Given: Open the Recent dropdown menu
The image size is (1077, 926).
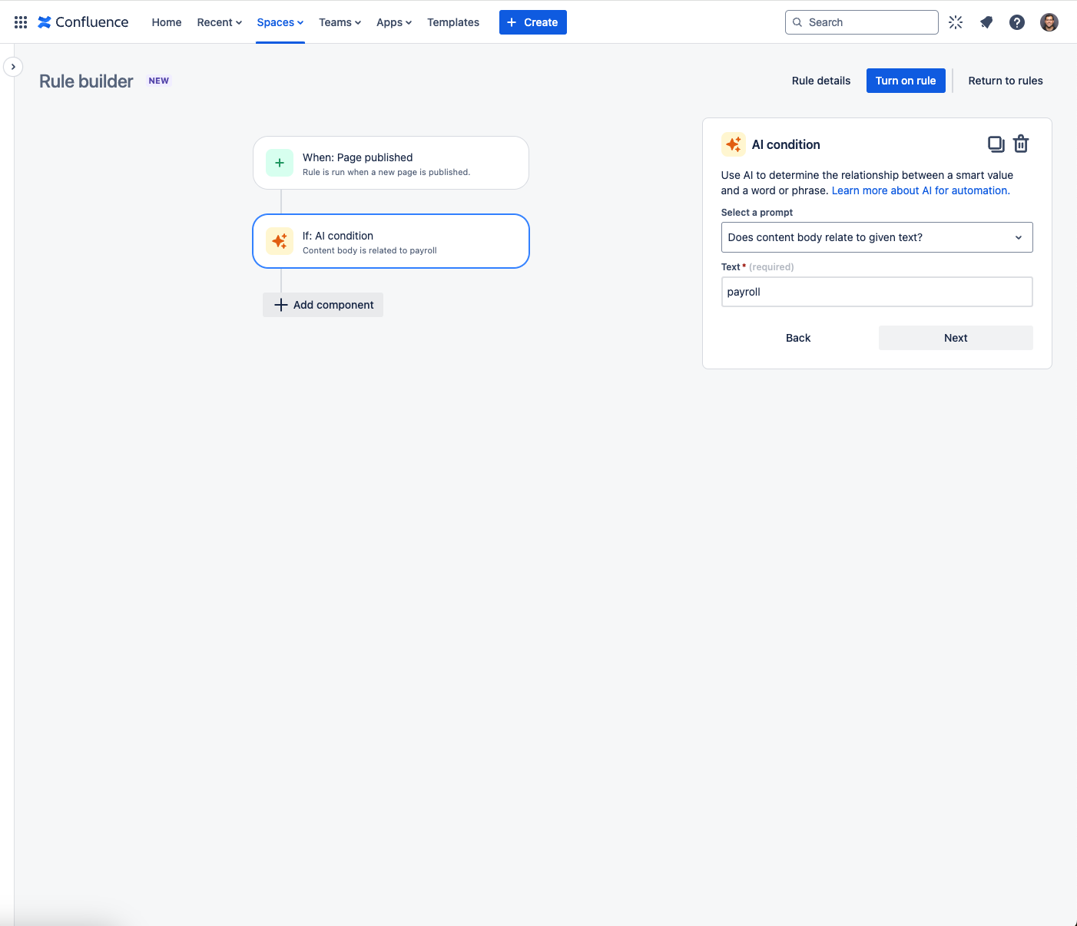Looking at the screenshot, I should (220, 22).
